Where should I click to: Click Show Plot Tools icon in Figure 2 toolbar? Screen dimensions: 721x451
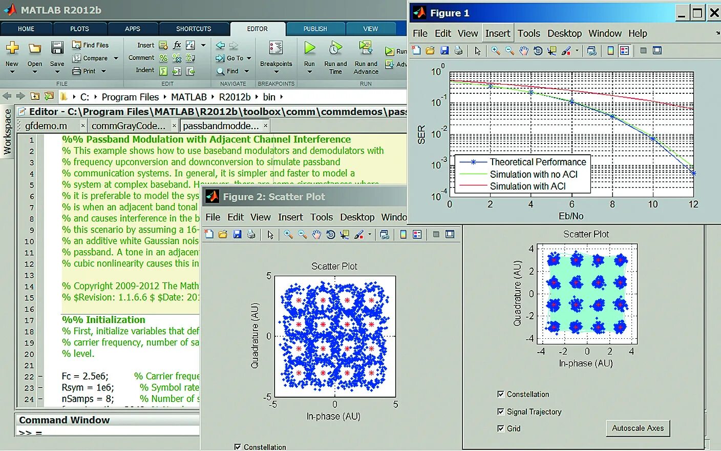click(450, 234)
